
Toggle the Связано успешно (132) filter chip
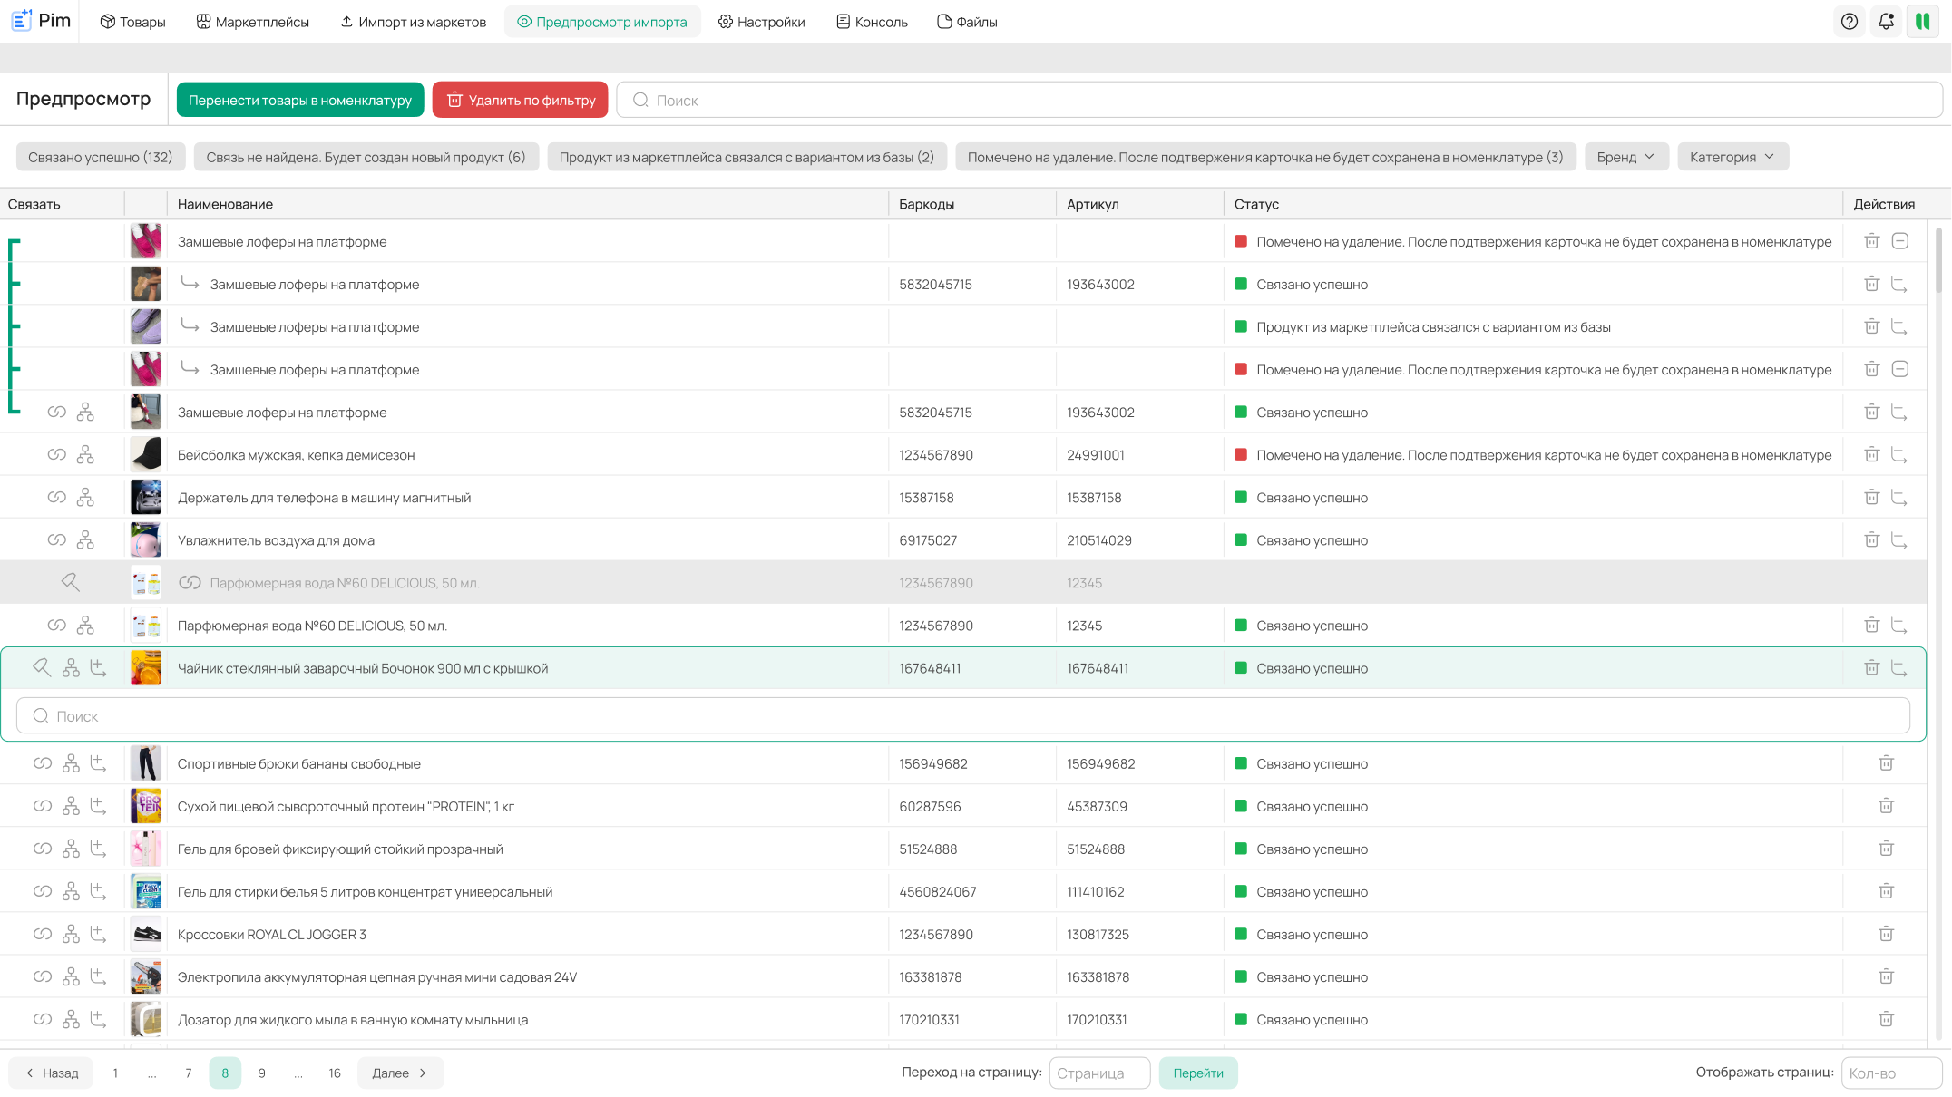[x=100, y=157]
